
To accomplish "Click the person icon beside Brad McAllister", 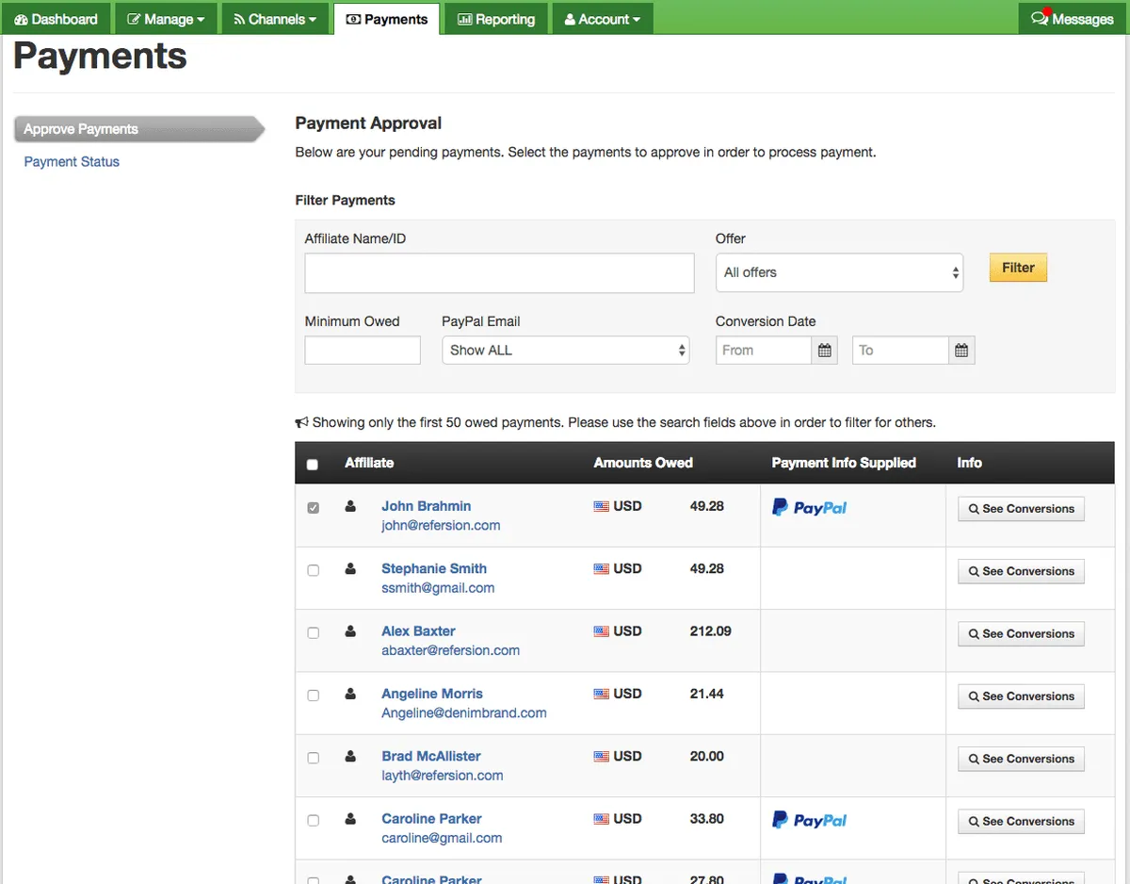I will tap(350, 757).
